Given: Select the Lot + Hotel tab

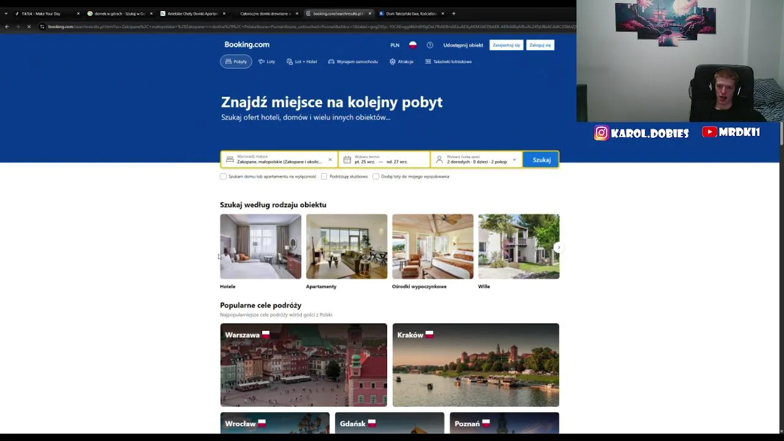Looking at the screenshot, I should coord(301,62).
